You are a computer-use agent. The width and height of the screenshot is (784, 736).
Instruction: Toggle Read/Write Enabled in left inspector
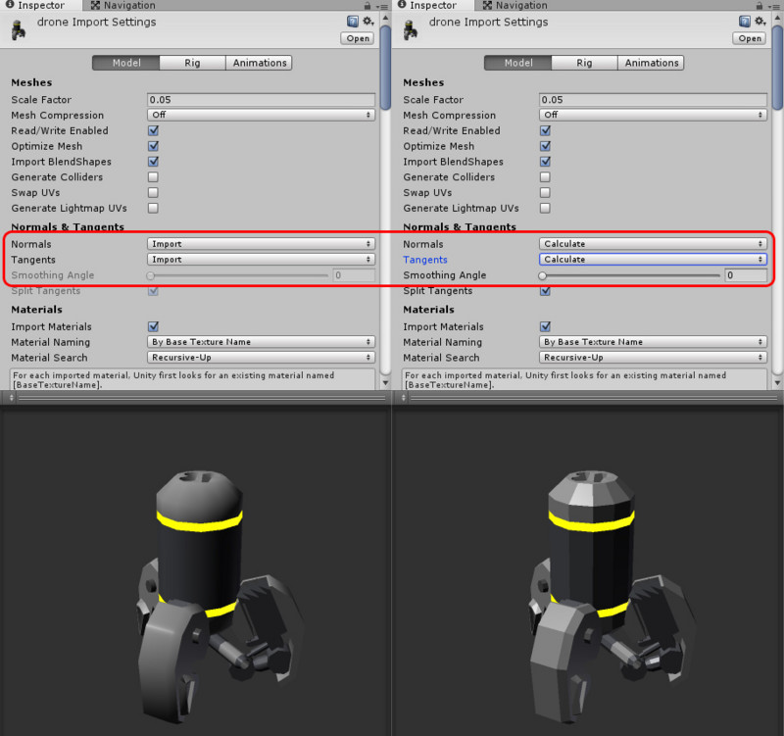click(154, 130)
